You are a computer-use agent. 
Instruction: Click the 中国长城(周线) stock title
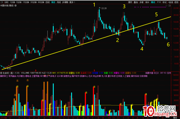click(7, 5)
